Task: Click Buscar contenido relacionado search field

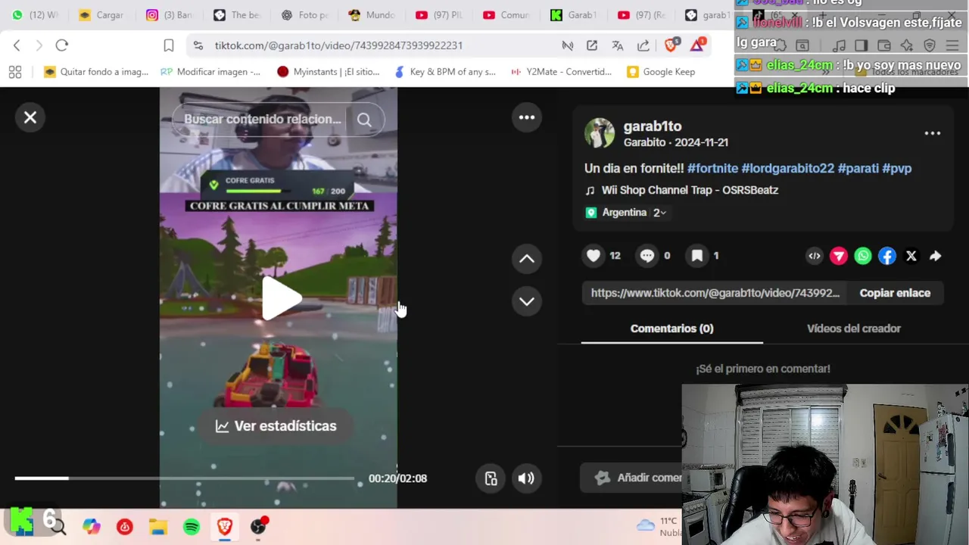Action: coord(263,120)
